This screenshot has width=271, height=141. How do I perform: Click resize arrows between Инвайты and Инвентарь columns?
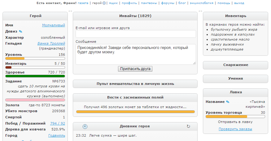[x=200, y=11]
